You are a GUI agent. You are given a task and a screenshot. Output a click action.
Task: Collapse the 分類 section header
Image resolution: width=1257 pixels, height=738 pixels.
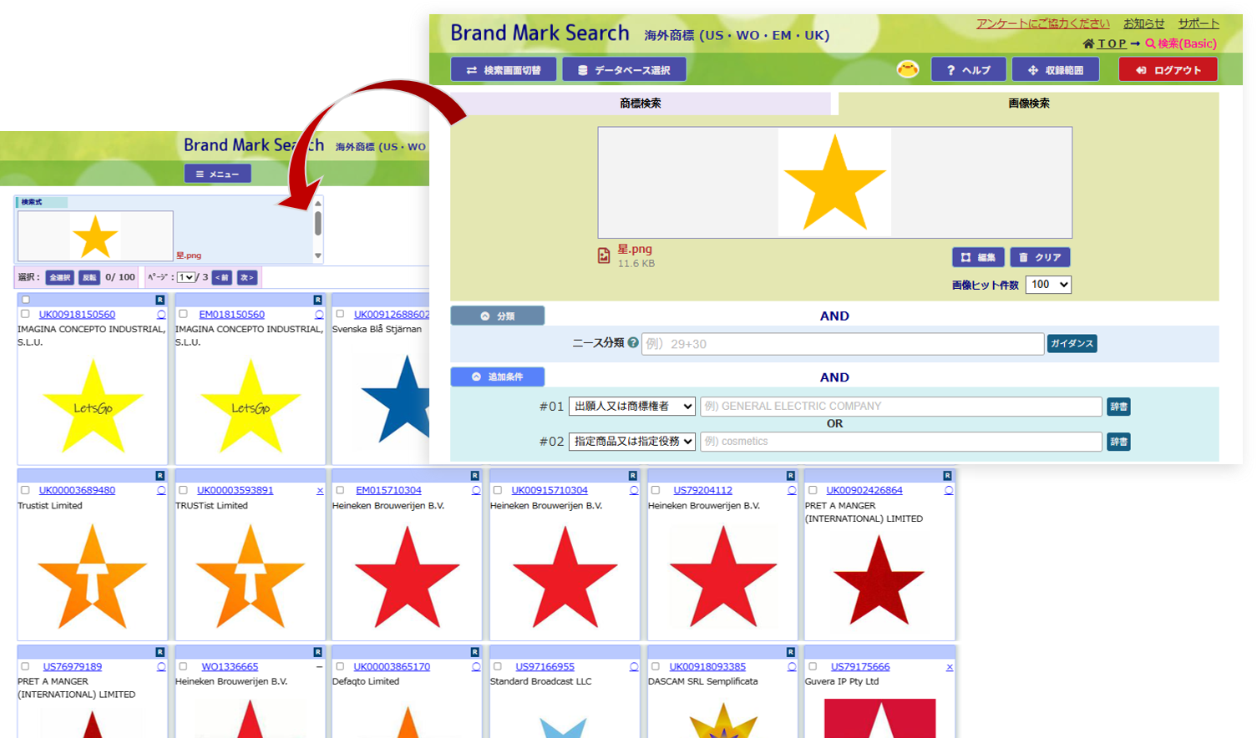coord(498,316)
